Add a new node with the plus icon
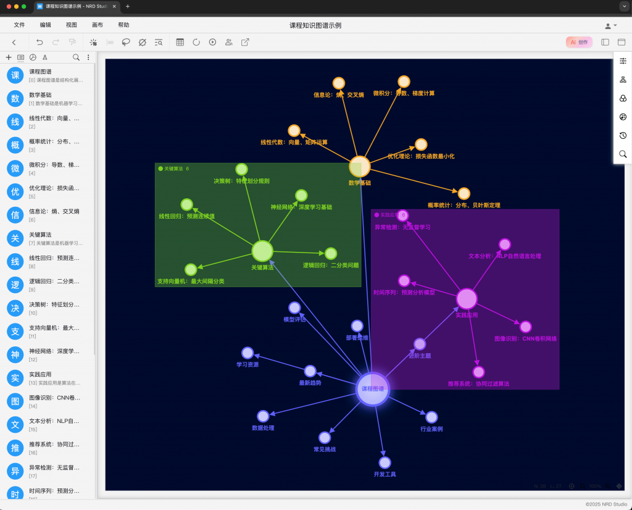 pos(9,57)
